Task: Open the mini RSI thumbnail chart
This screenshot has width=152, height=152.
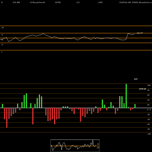Action: (x=75, y=146)
